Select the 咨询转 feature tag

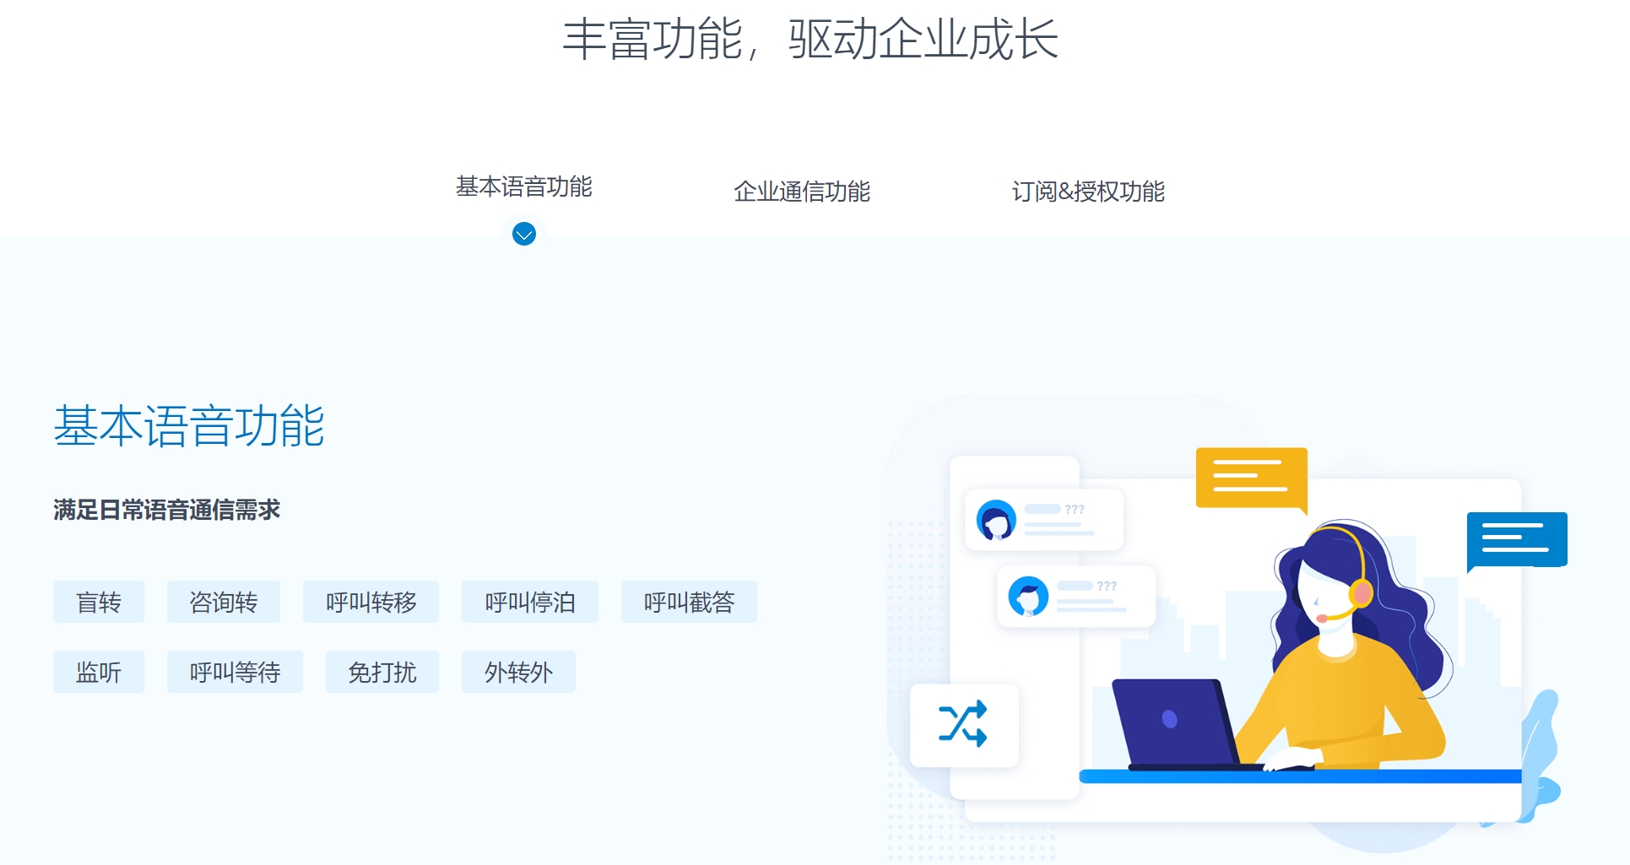(x=223, y=602)
